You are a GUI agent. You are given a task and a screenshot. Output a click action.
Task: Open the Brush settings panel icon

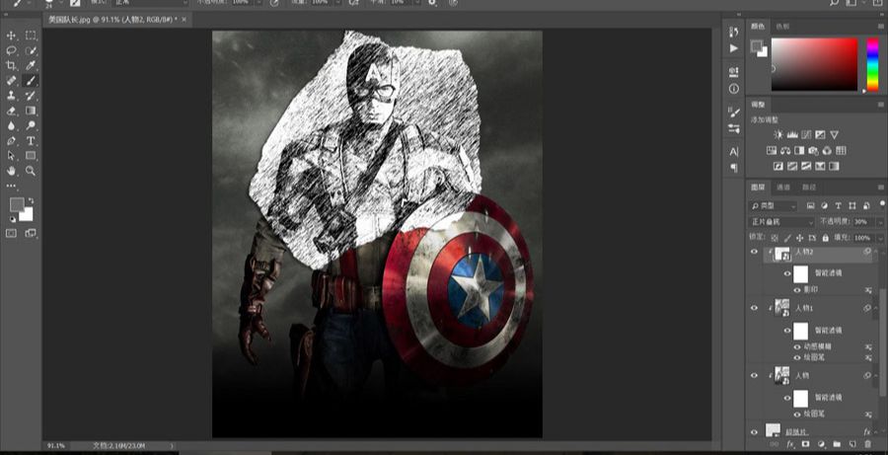[734, 113]
